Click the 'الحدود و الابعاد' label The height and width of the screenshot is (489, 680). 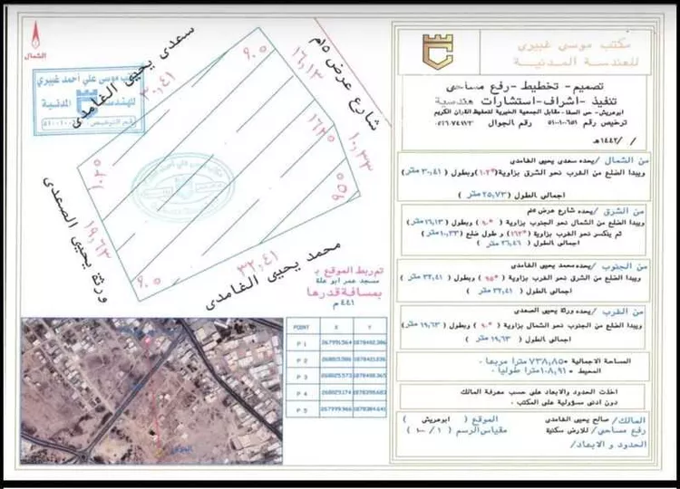coord(609,445)
